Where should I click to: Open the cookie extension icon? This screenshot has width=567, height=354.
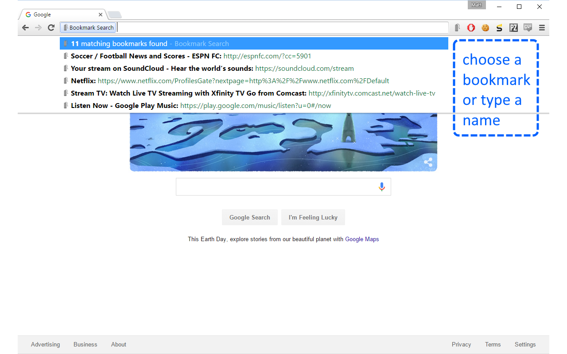coord(485,28)
